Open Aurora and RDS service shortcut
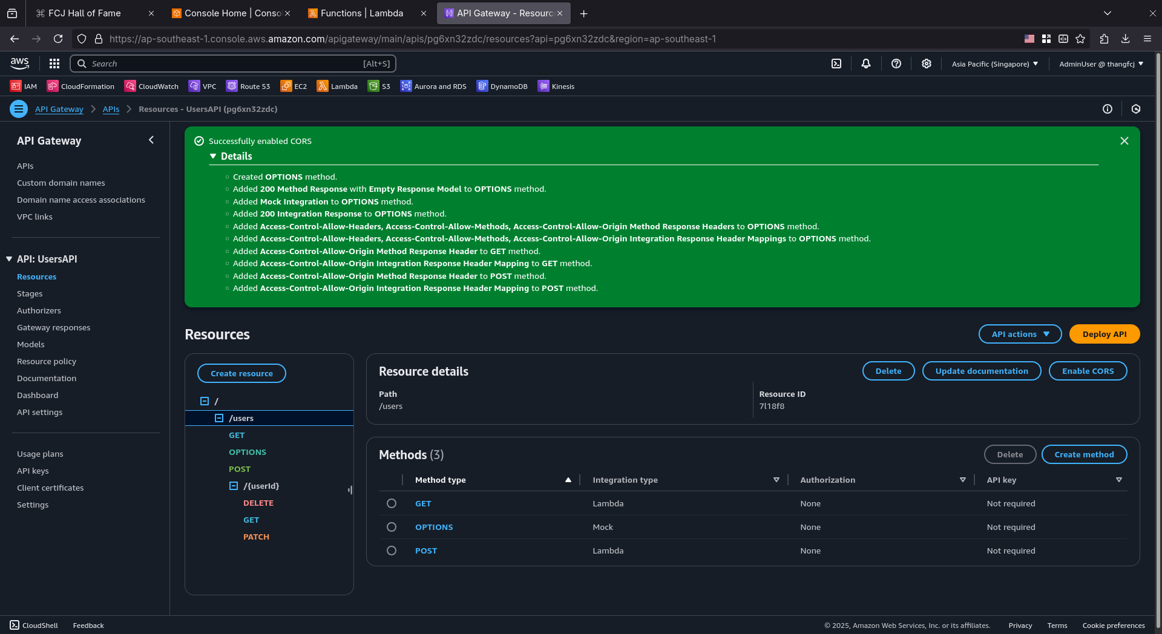 pos(433,87)
